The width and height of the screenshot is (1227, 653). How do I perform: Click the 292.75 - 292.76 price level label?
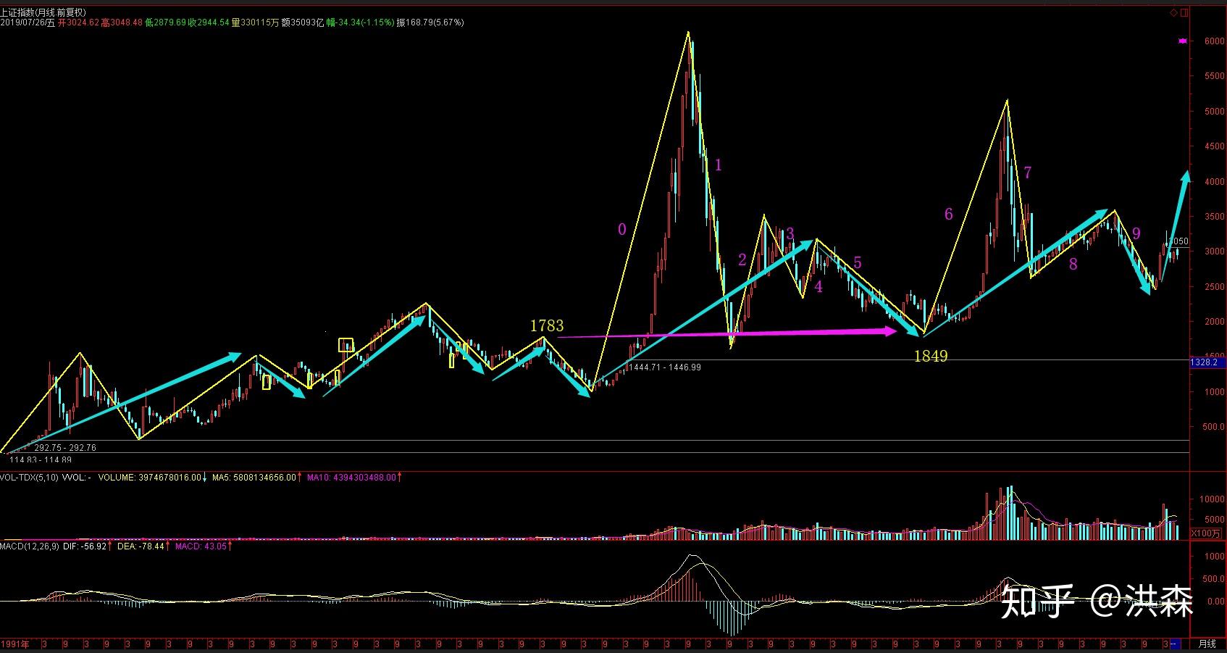[x=65, y=448]
